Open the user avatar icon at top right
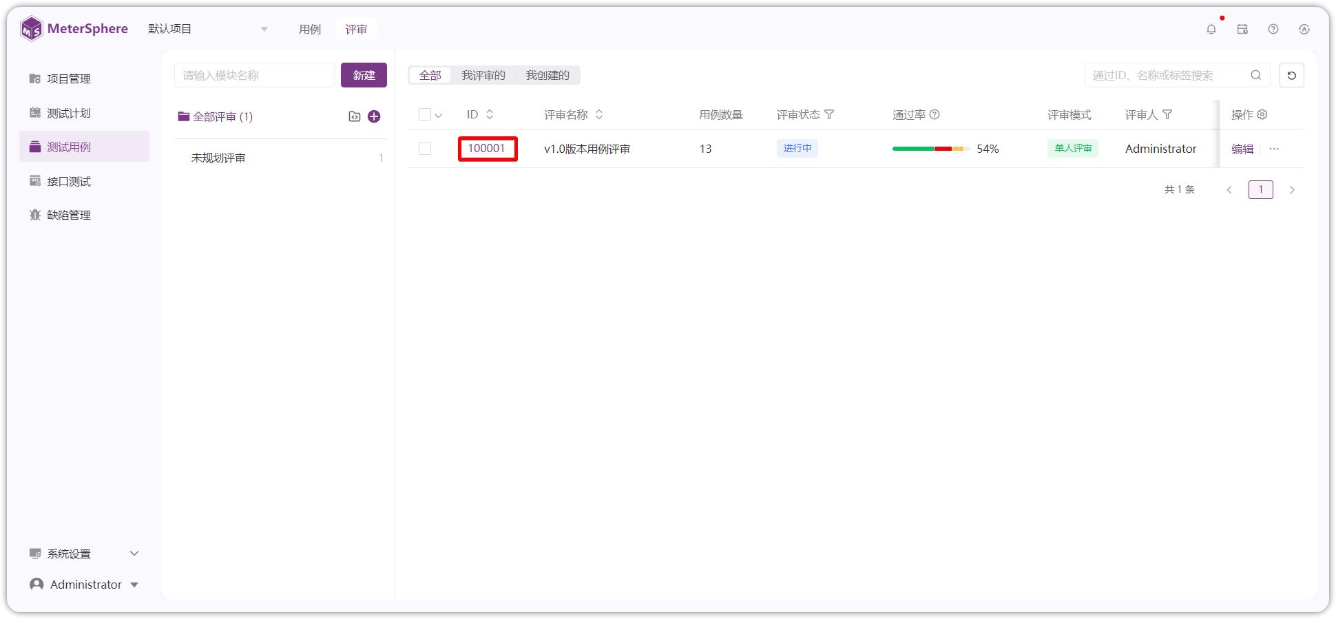The image size is (1336, 619). pos(1304,29)
